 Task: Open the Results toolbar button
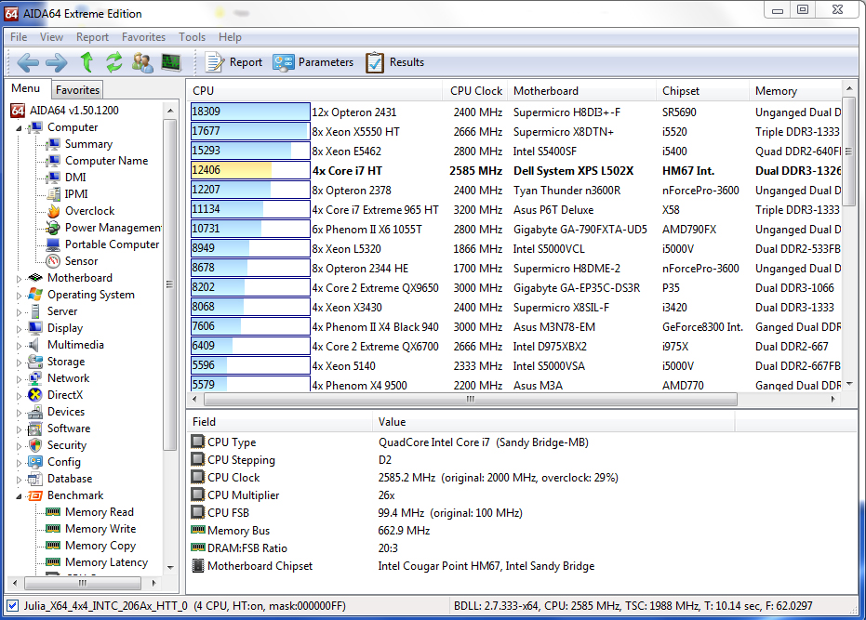point(395,62)
